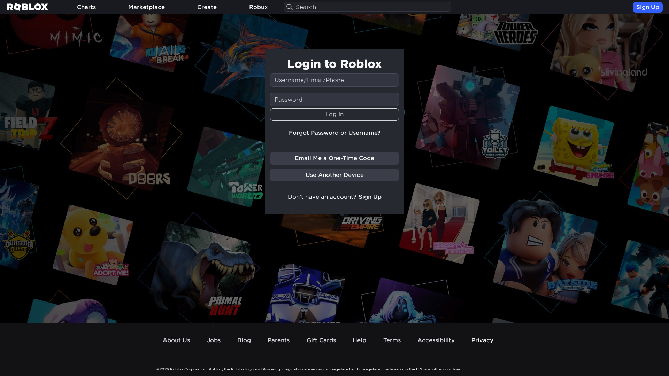Screen dimensions: 669x376
Task: Open Forgot Password or Username link
Action: [x=334, y=133]
